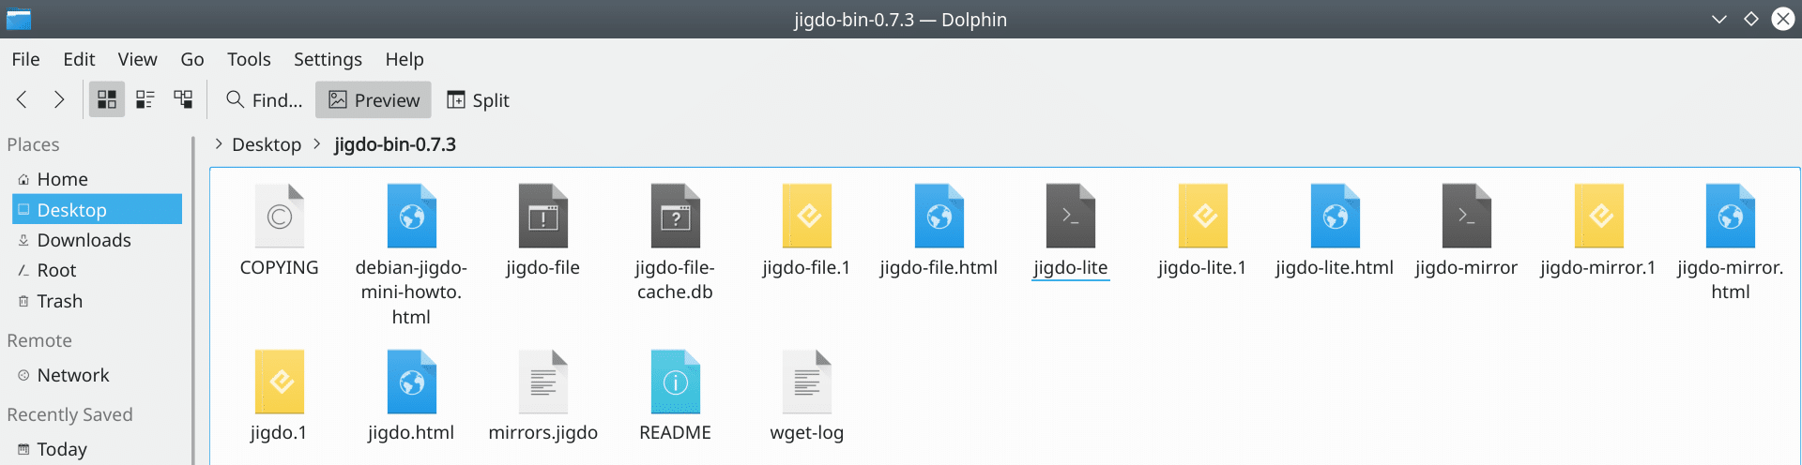Click the Dolphin app icon in title bar
1802x465 pixels.
click(x=19, y=19)
